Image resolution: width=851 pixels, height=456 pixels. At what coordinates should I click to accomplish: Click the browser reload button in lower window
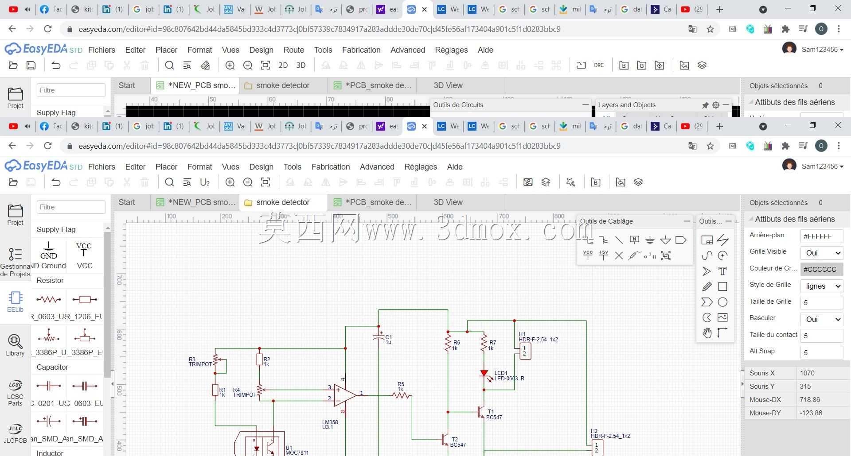[47, 146]
